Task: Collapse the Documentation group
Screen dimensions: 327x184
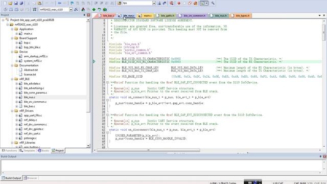Action: click(12, 65)
